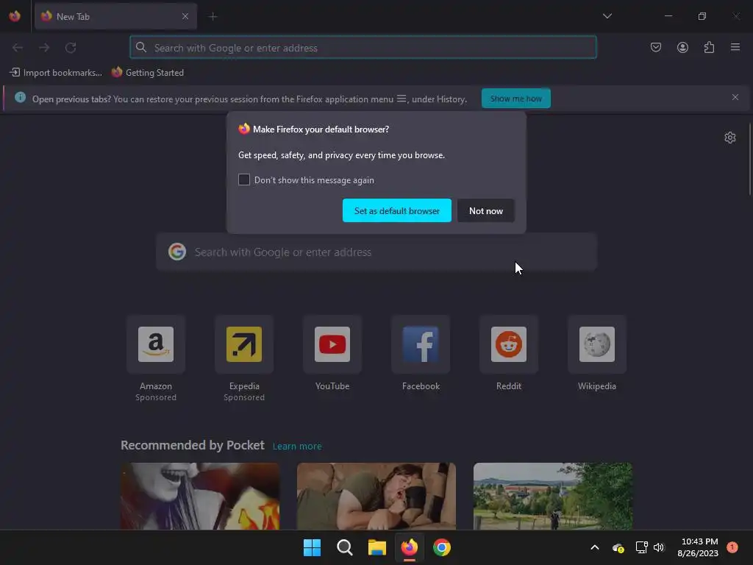Open Getting Started bookmark
This screenshot has height=565, width=753.
tap(148, 73)
